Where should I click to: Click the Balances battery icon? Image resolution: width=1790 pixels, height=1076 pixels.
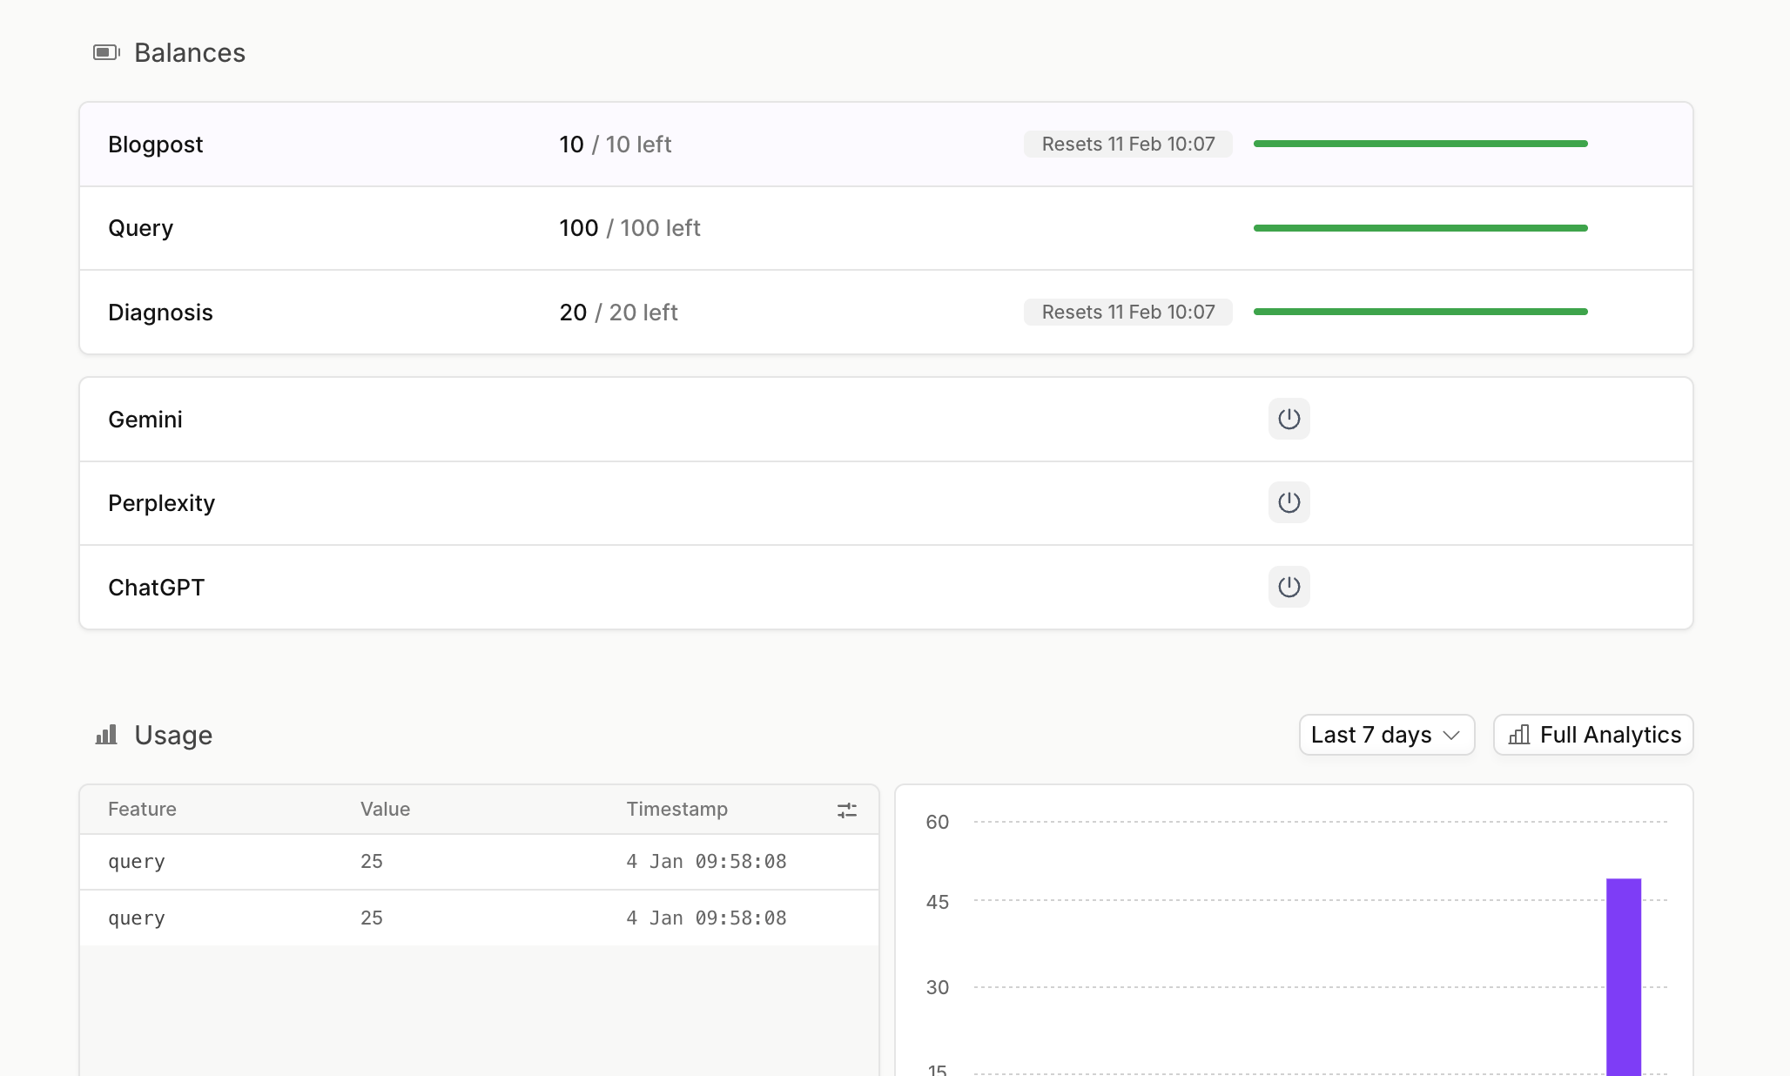(x=106, y=52)
